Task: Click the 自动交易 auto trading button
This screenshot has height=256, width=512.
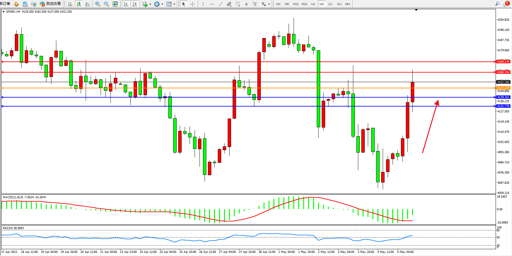Action: [x=50, y=4]
